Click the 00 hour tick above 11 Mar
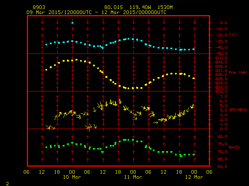 [x=133, y=172]
